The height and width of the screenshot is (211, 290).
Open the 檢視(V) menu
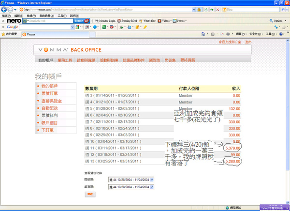31,16
